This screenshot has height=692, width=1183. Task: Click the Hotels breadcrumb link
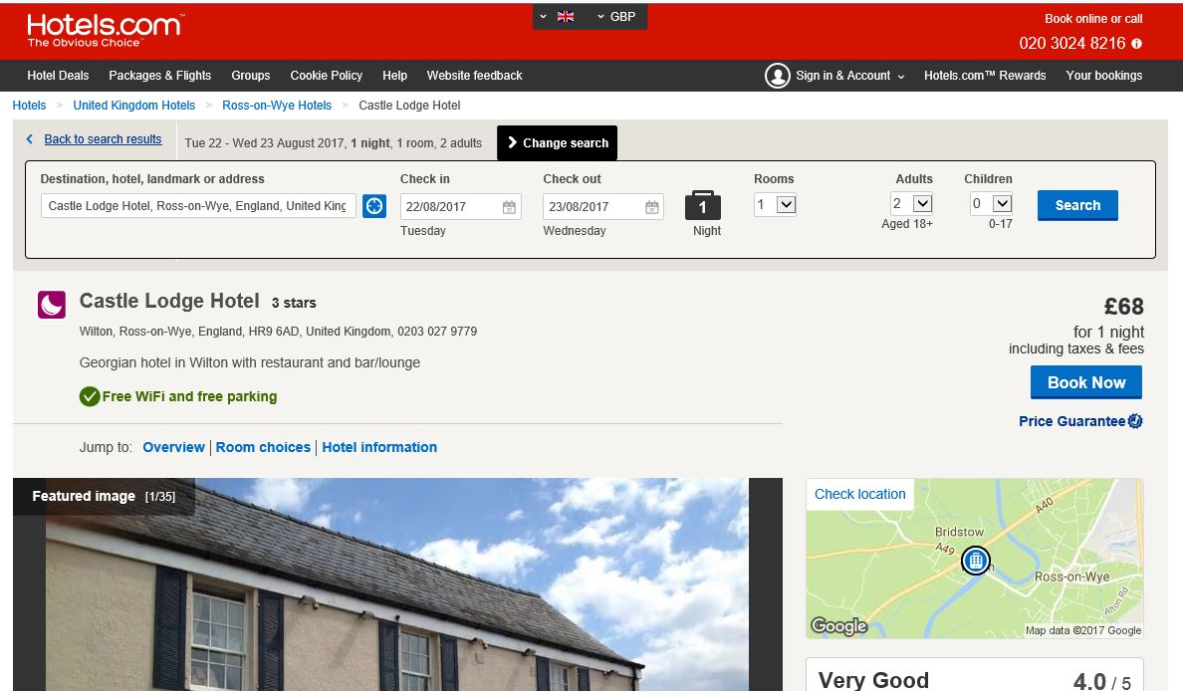click(30, 106)
